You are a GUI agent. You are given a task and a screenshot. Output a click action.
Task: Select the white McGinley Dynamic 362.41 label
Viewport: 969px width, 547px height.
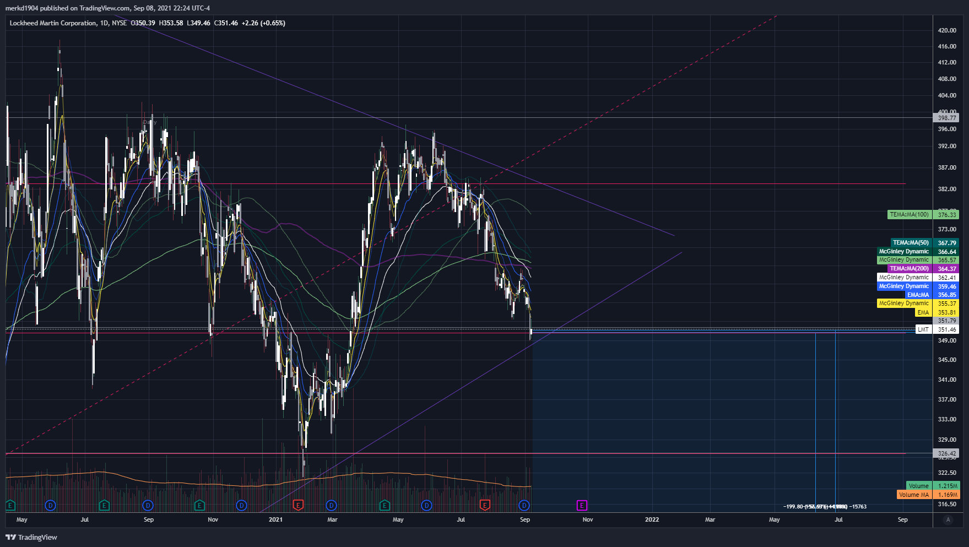[x=904, y=278]
